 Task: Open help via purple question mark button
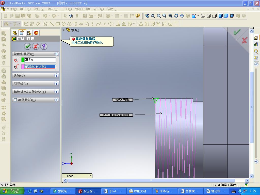pos(44,46)
